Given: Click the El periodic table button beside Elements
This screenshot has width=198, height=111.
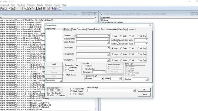Looking at the screenshot, I should [74, 36].
